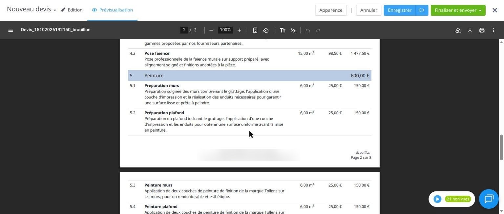Click the Préparation plafond line title
The height and width of the screenshot is (214, 504).
tap(164, 113)
